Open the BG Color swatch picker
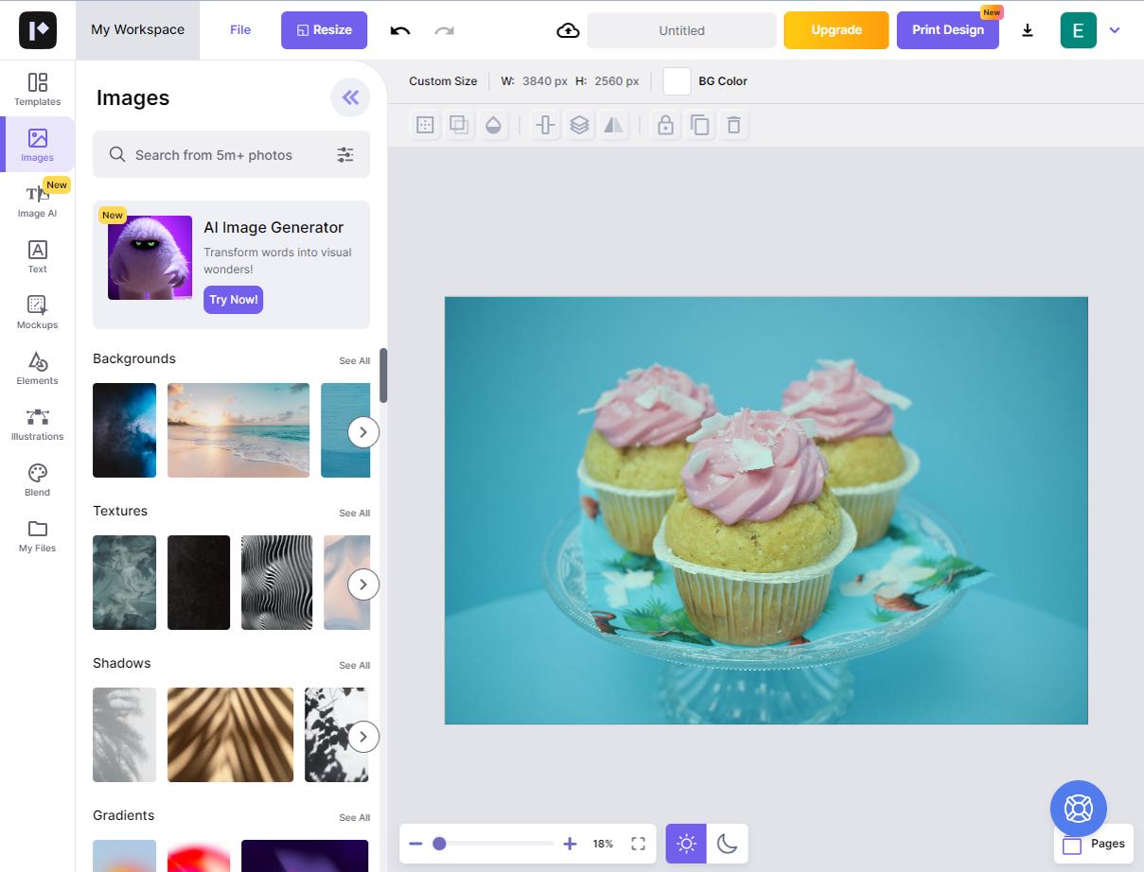 [x=677, y=81]
